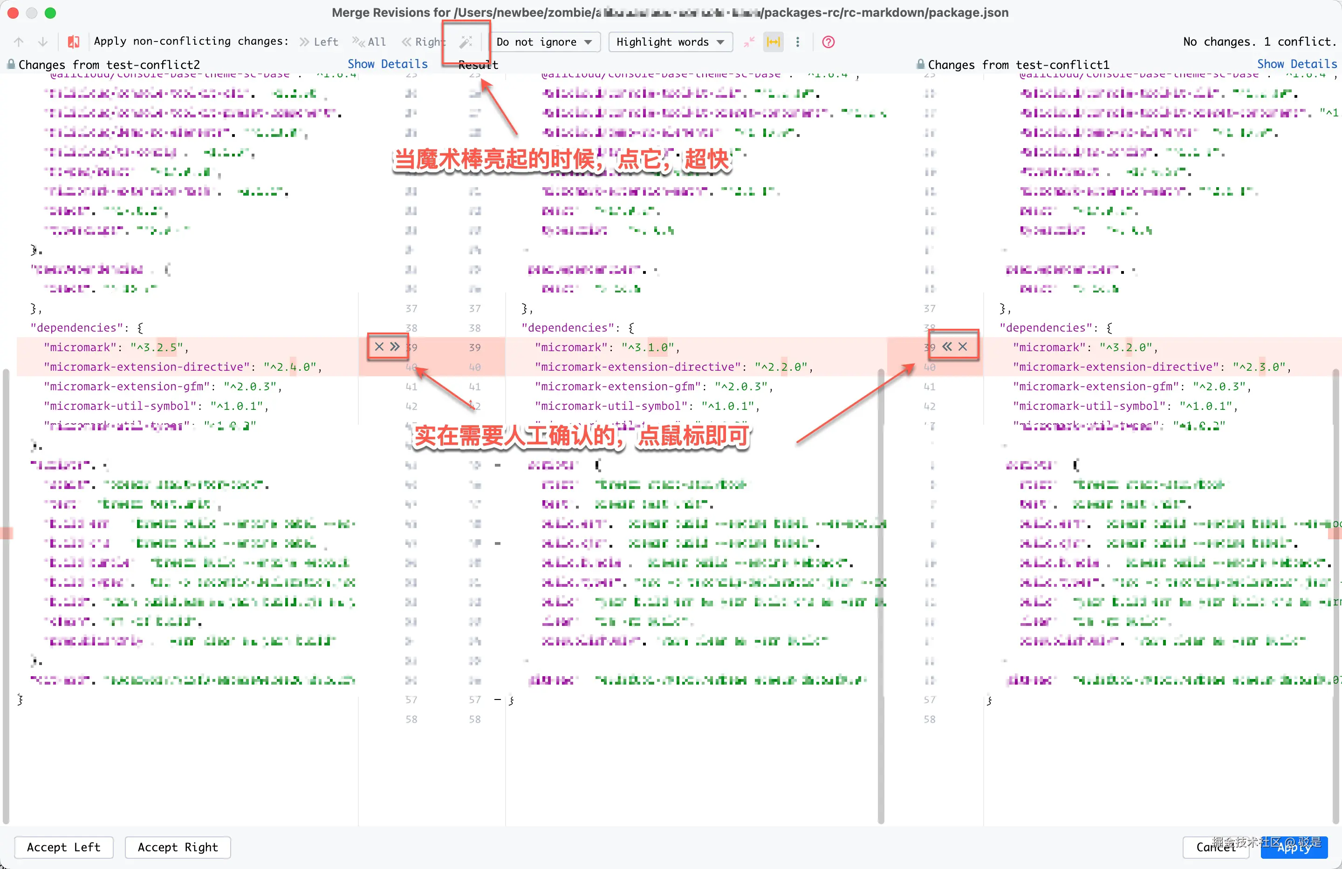Click the Accept Right button
The width and height of the screenshot is (1342, 869).
pyautogui.click(x=178, y=847)
